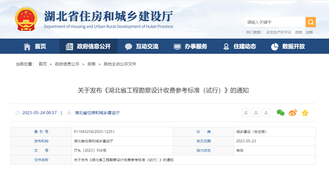Viewport: 329px width, 171px height.
Task: Open the 住建动态 navigation menu
Action: point(245,46)
